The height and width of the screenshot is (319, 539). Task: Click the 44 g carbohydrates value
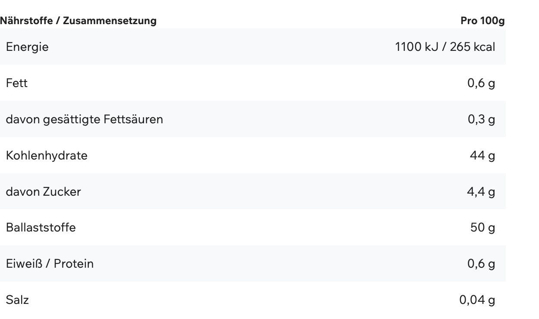482,155
